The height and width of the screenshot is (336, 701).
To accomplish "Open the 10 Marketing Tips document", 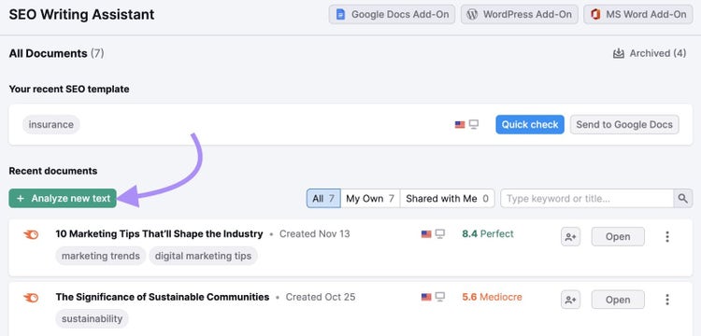I will [618, 237].
